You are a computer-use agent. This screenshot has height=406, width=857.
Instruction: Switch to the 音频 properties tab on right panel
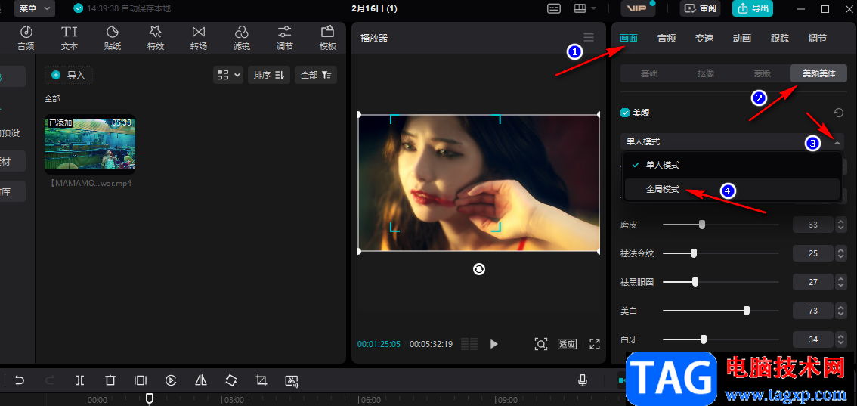tap(667, 39)
